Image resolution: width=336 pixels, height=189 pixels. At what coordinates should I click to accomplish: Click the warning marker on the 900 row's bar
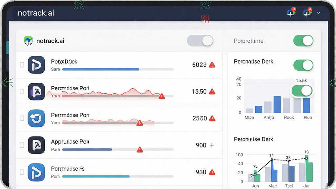pos(140,150)
